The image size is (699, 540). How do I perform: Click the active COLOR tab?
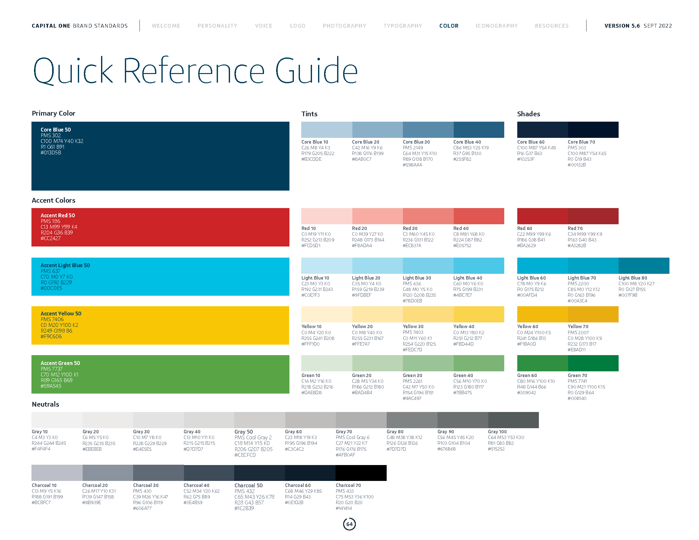click(x=449, y=26)
